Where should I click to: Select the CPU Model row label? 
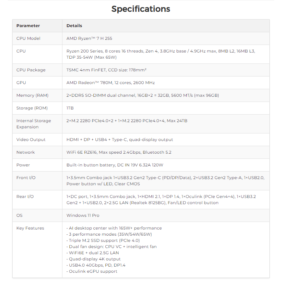28,38
